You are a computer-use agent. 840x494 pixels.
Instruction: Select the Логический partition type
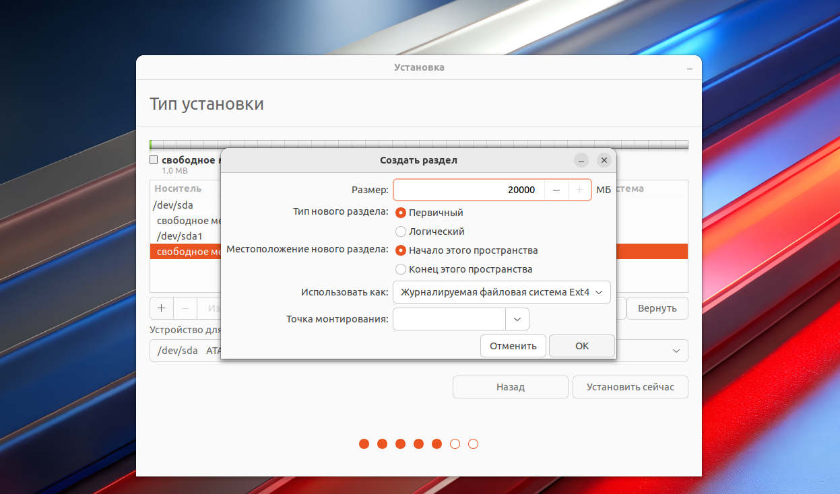(401, 232)
